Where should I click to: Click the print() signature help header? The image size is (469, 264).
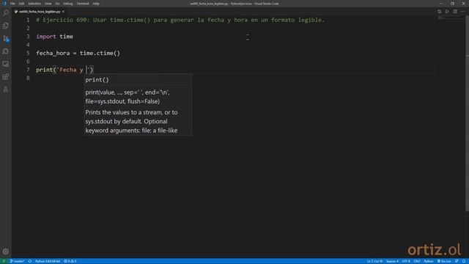(x=97, y=80)
